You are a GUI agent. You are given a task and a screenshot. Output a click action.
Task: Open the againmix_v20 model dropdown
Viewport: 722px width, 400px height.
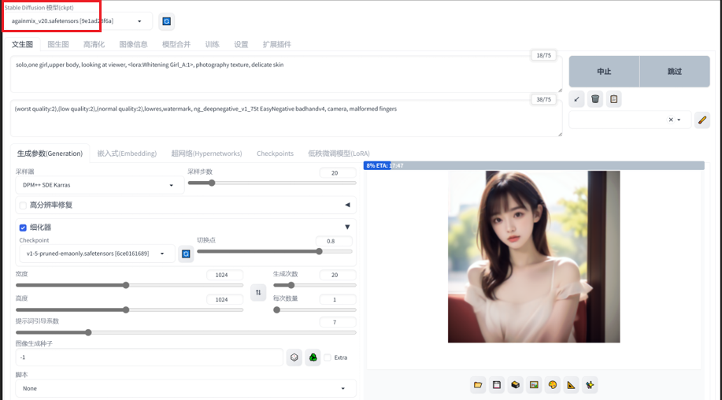pos(77,21)
